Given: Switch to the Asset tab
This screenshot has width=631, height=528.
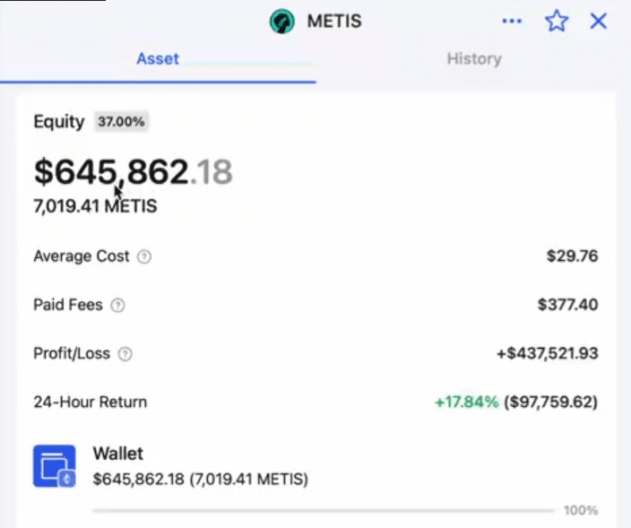Looking at the screenshot, I should [158, 59].
